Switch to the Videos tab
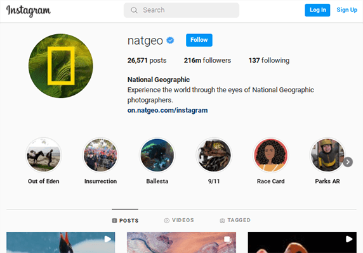Viewport: 363px width, 253px height. tap(179, 220)
